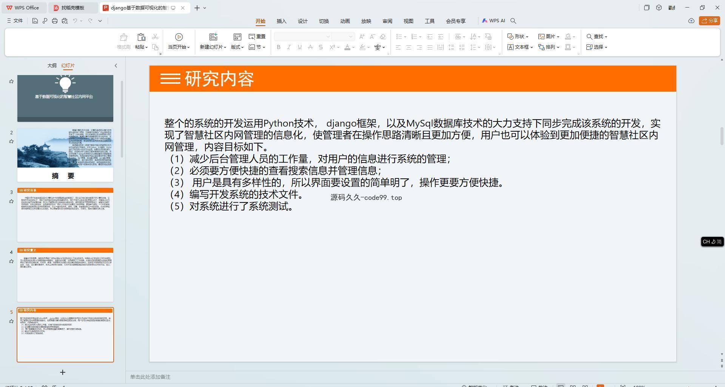Click the 重置 reset button

tap(257, 37)
